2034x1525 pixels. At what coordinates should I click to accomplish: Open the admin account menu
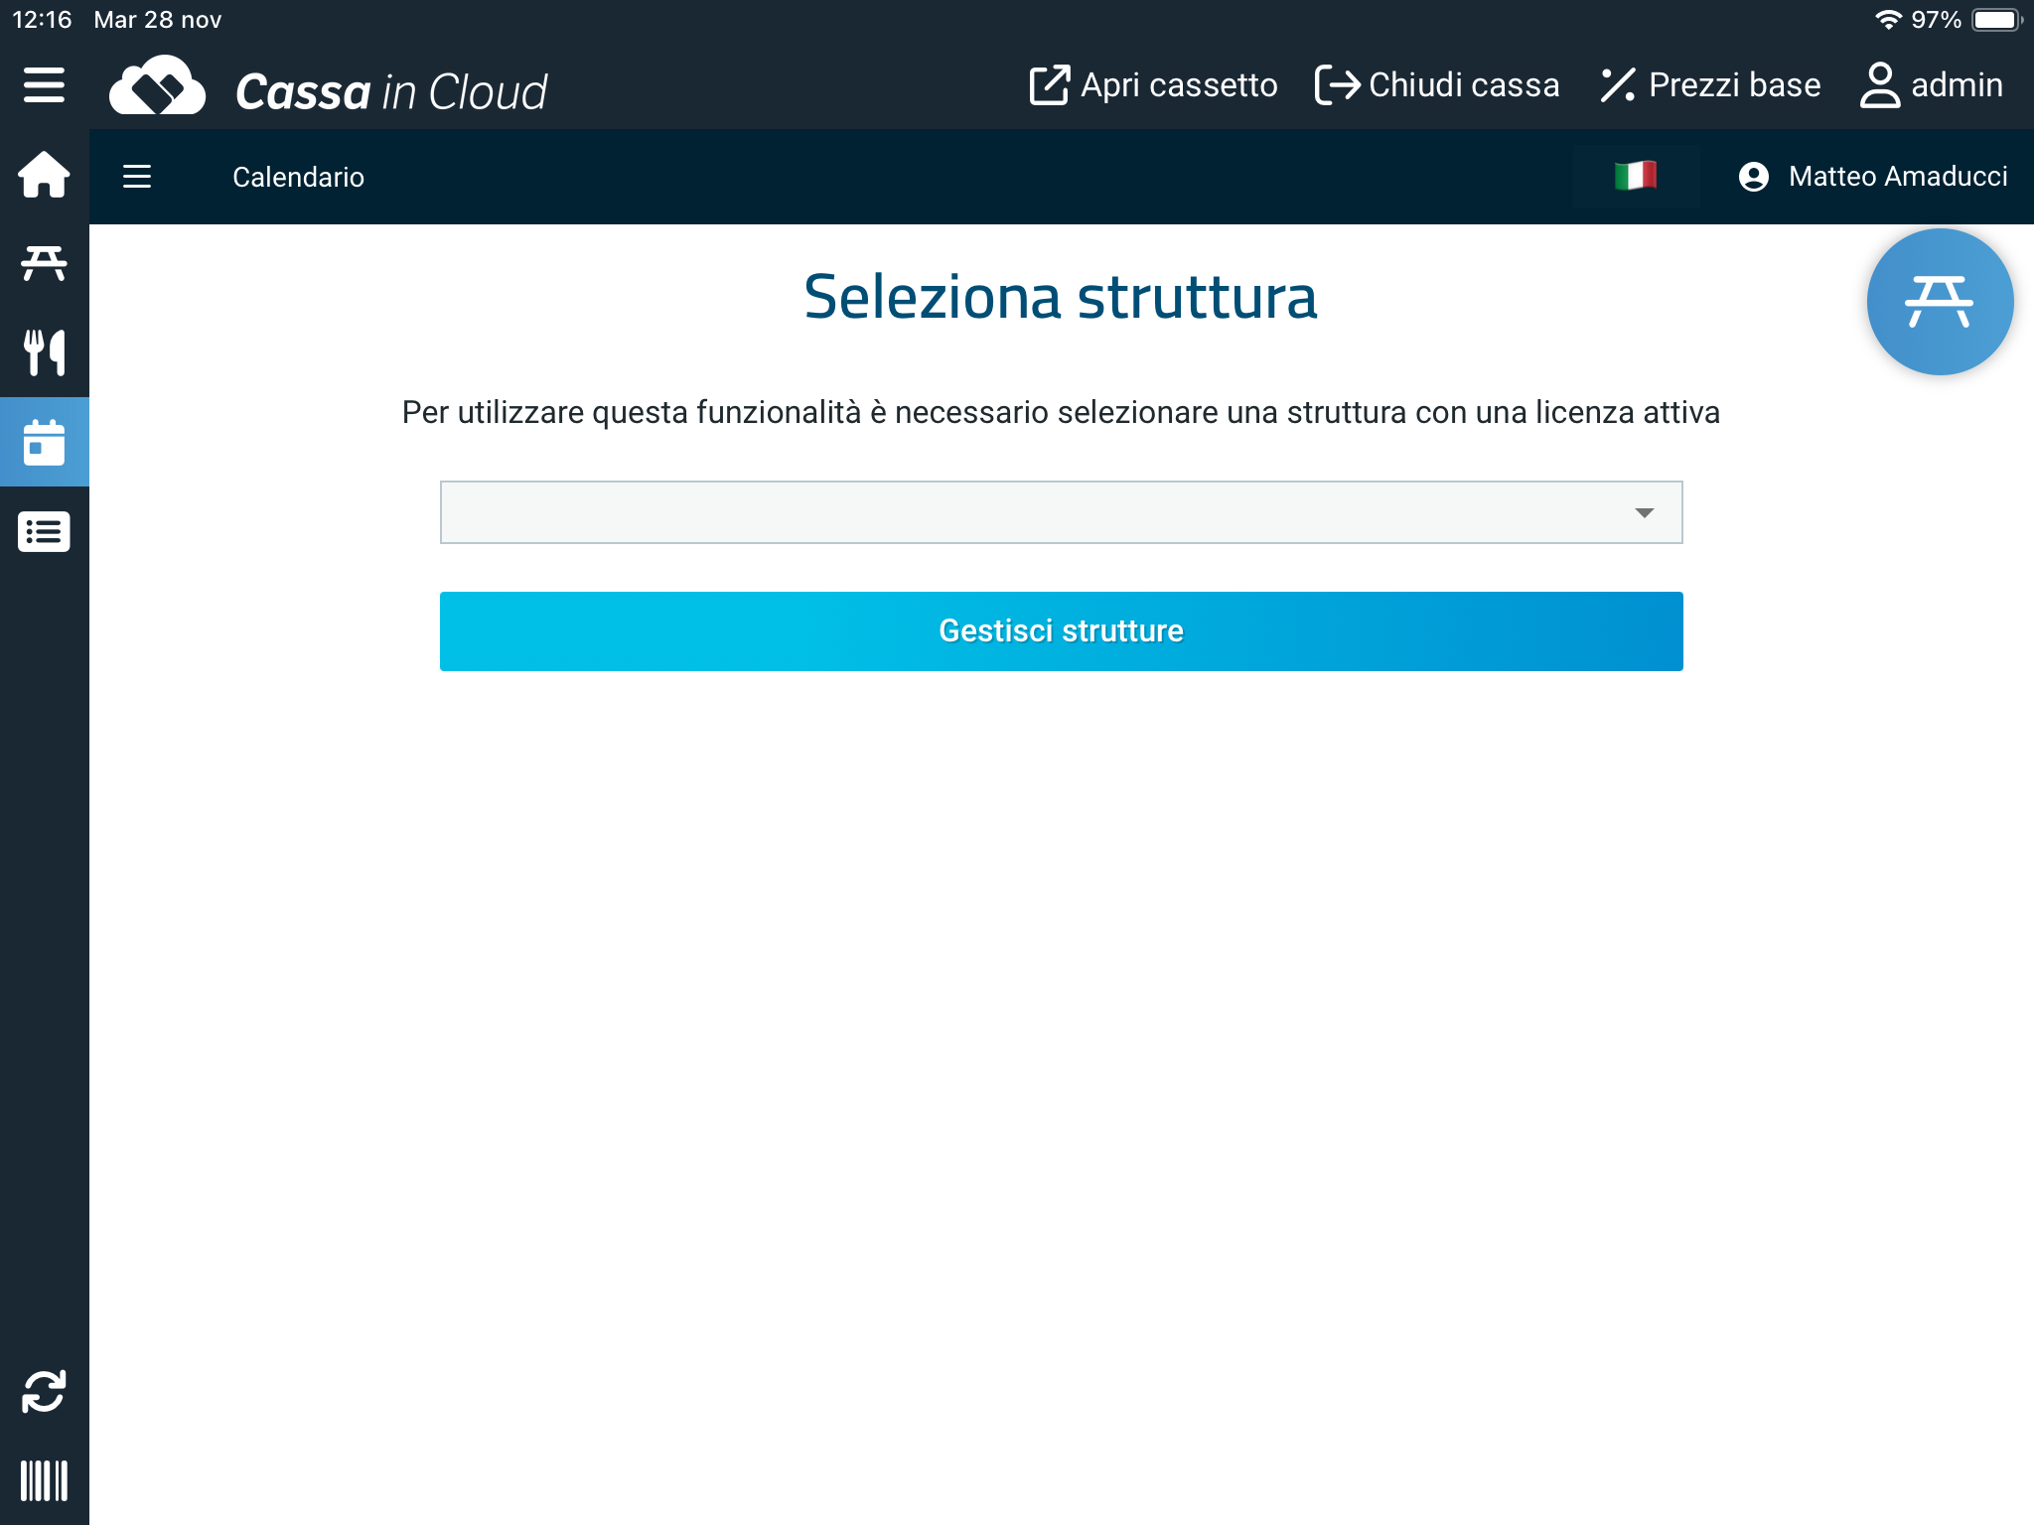point(1932,85)
